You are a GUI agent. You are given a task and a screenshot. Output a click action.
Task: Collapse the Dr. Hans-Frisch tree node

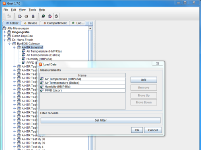(x=5, y=40)
